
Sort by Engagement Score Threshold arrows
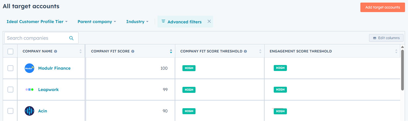pos(396,51)
